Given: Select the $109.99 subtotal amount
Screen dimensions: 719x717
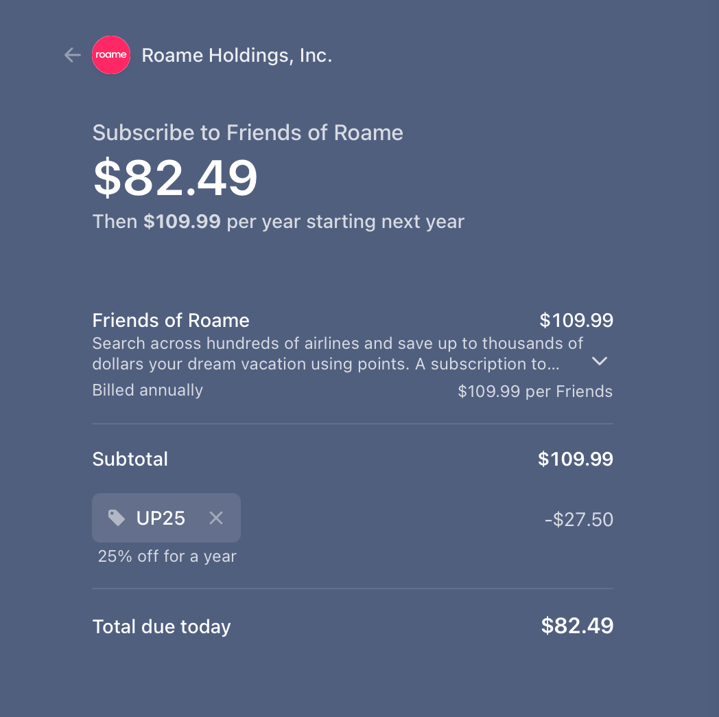Looking at the screenshot, I should [576, 459].
